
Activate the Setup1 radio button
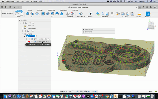pyautogui.click(x=36, y=36)
